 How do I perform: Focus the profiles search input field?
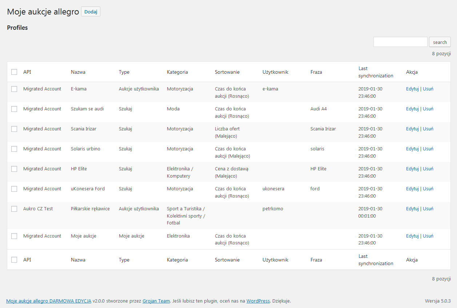tap(400, 42)
